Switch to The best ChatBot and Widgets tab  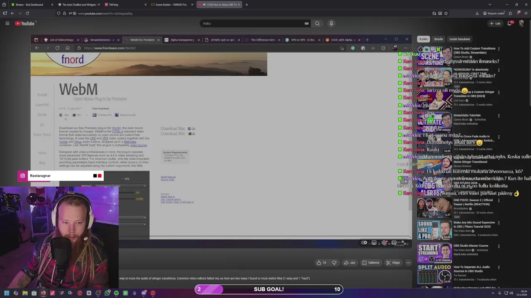point(79,5)
